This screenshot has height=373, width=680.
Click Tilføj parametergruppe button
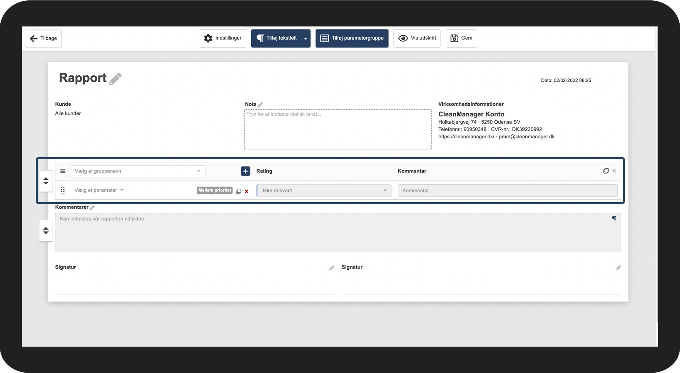point(352,38)
